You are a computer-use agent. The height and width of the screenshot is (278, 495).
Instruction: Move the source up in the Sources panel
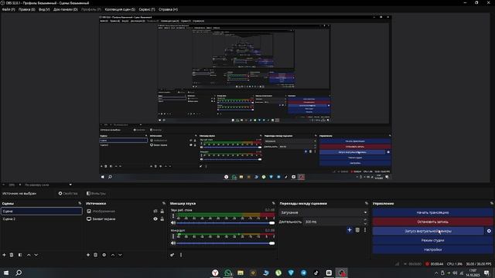tap(113, 255)
